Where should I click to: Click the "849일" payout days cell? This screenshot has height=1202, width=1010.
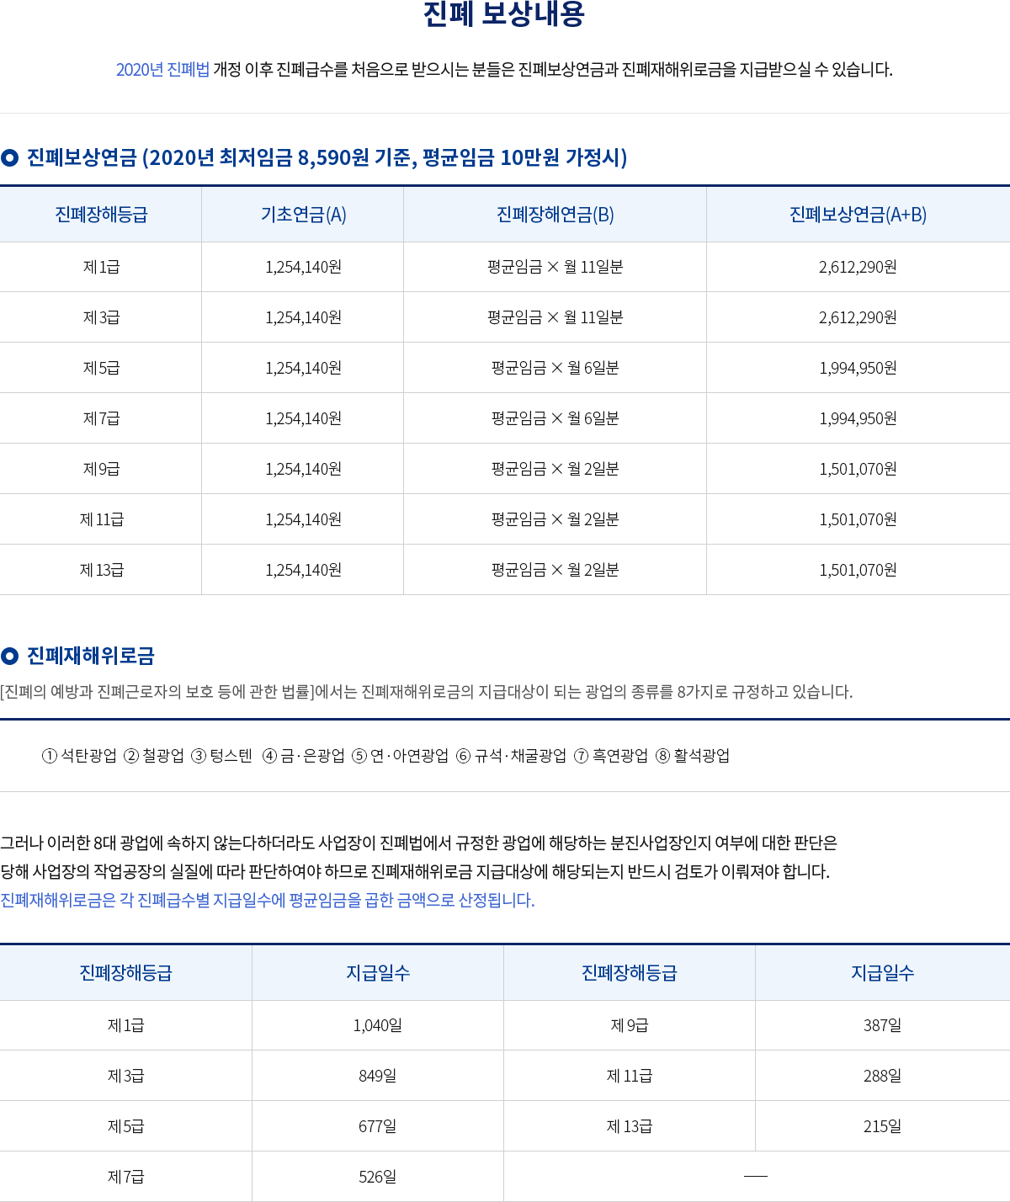tap(378, 1076)
